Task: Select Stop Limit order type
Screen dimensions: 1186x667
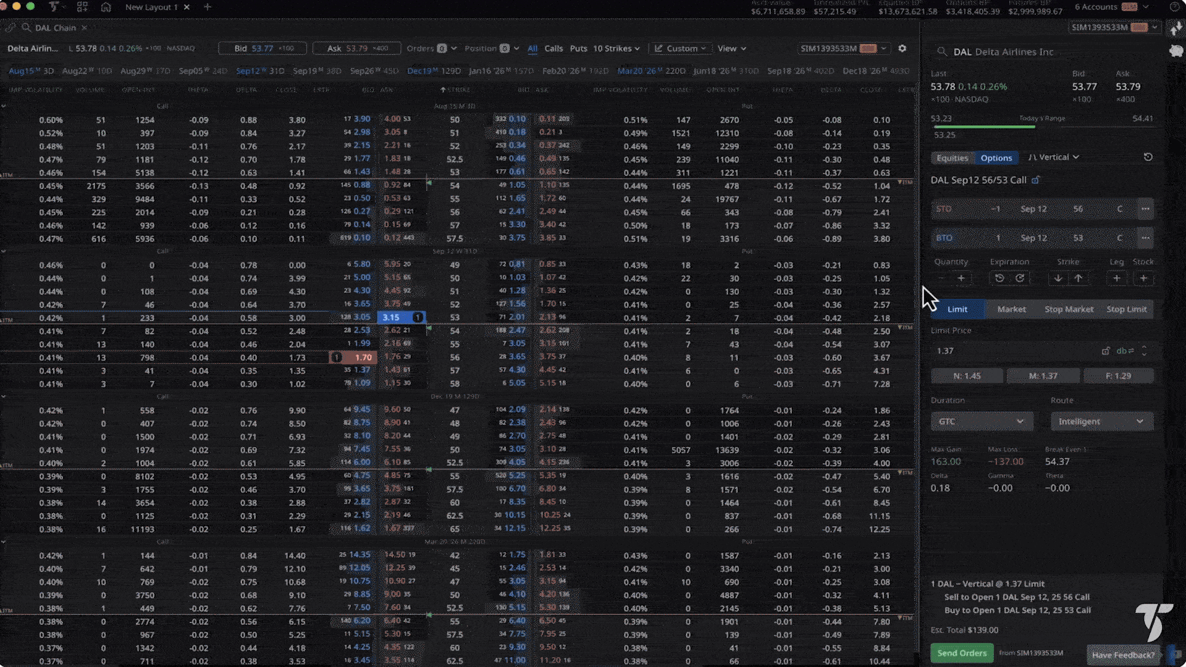Action: tap(1126, 309)
